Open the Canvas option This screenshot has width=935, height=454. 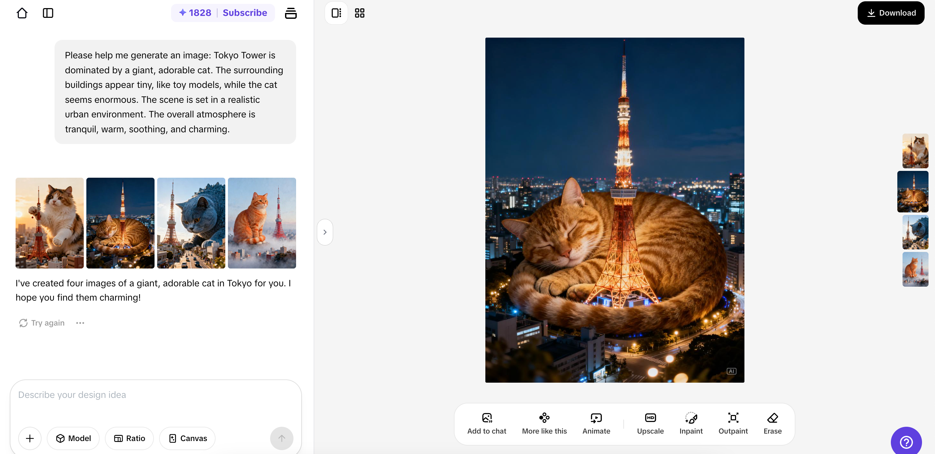tap(187, 438)
